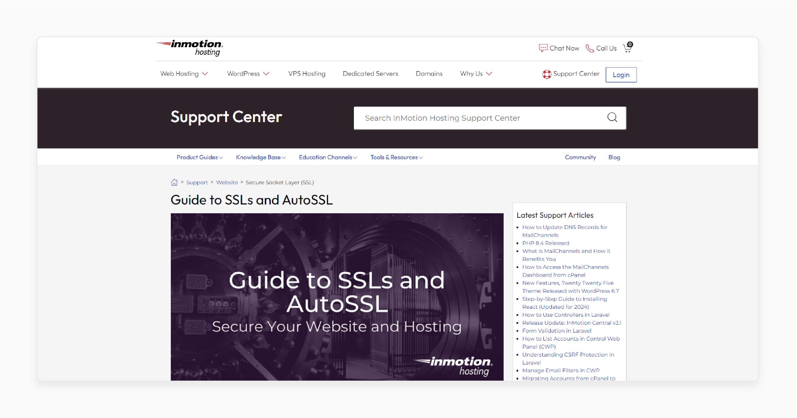Viewport: 797px width, 418px height.
Task: Click the Secure Socket Layer (SSL) breadcrumb text
Action: tap(280, 182)
